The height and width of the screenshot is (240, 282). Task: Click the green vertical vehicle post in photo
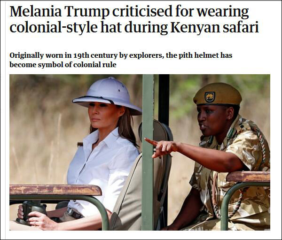(148, 152)
